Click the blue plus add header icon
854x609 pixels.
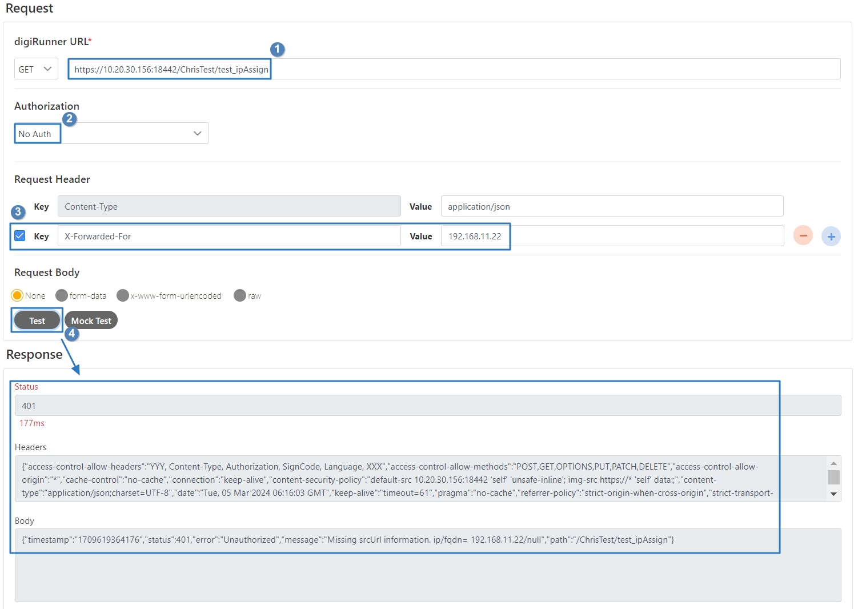pyautogui.click(x=831, y=236)
